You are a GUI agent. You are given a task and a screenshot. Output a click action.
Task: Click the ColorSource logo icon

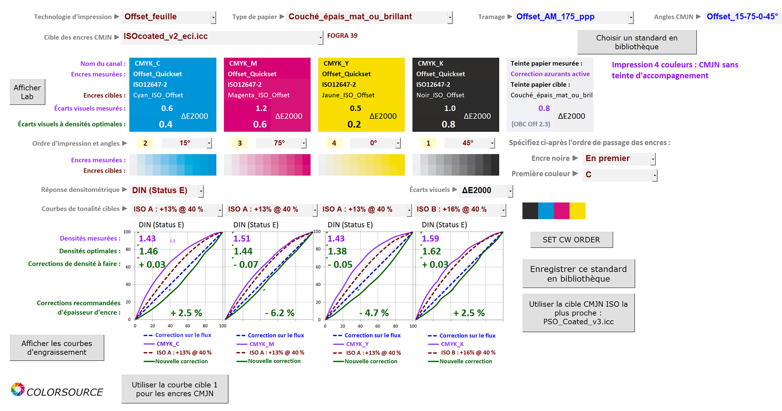18,390
